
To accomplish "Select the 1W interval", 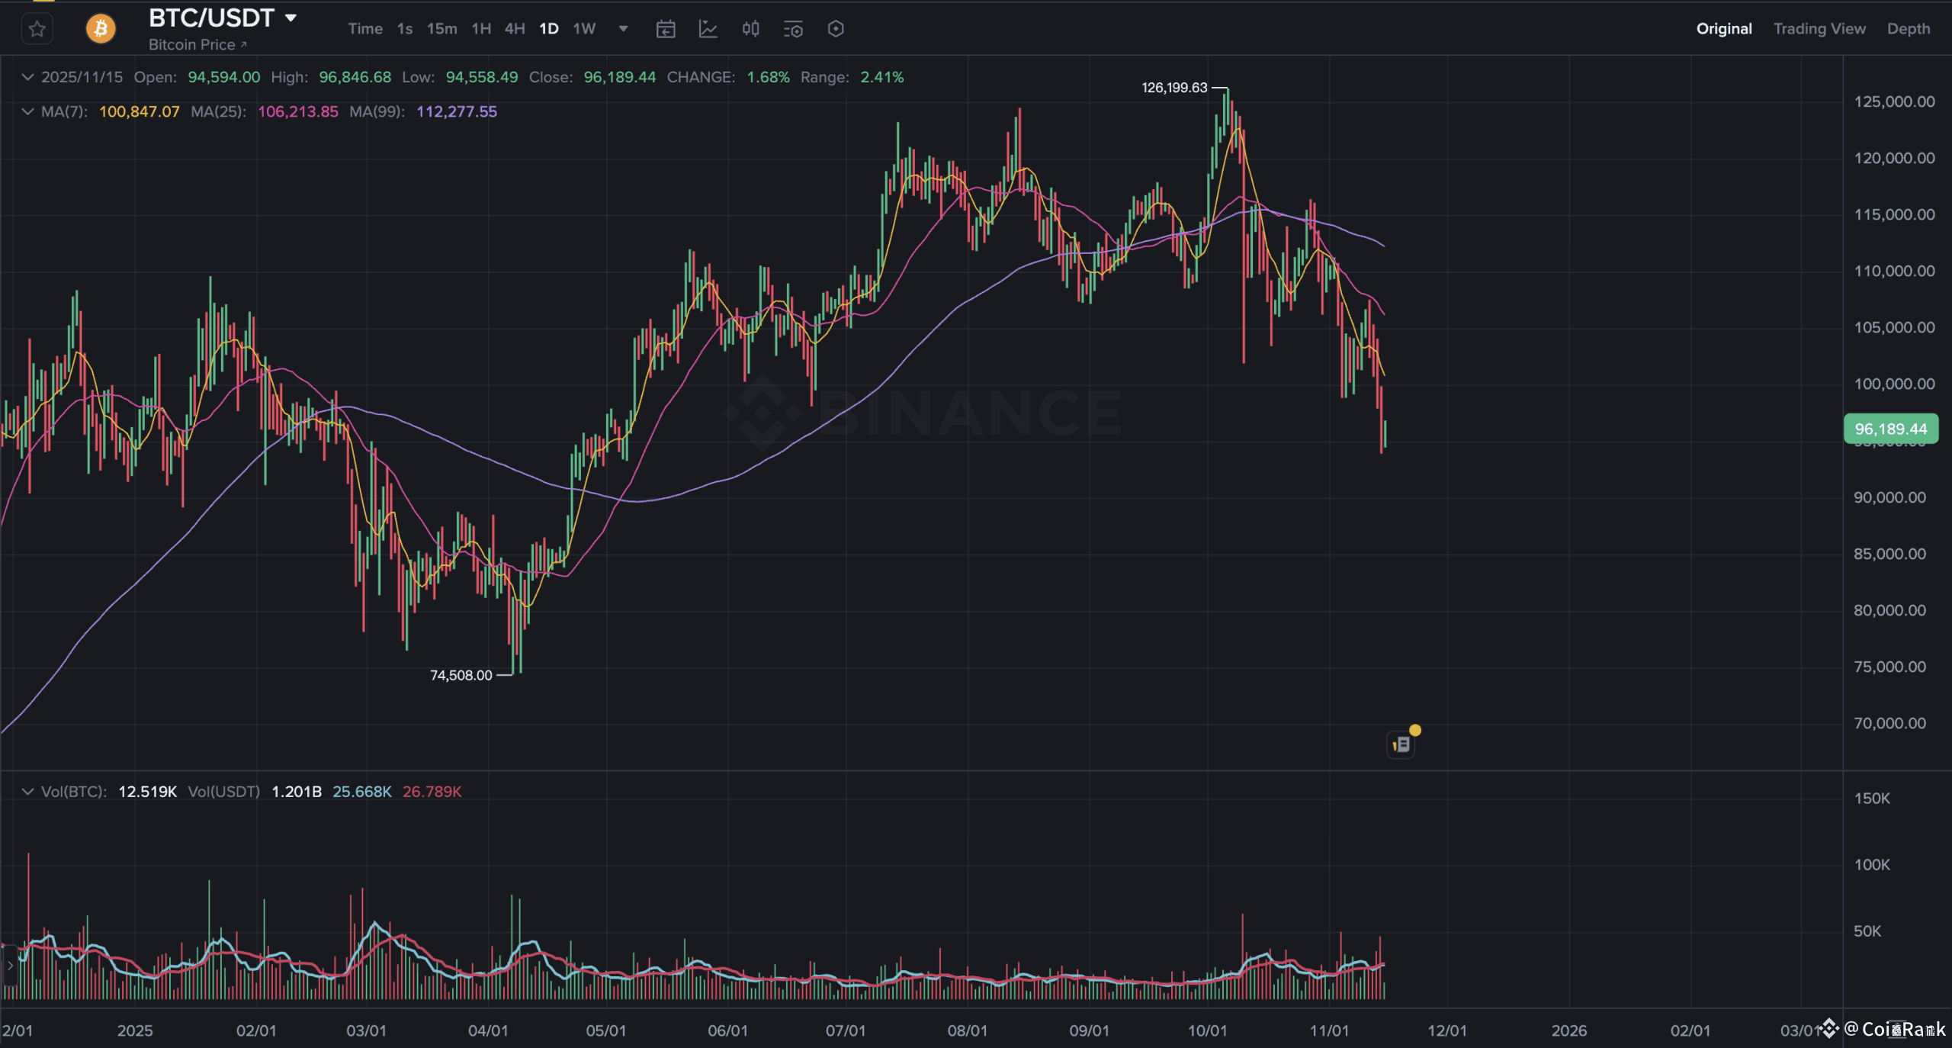I will (x=584, y=29).
